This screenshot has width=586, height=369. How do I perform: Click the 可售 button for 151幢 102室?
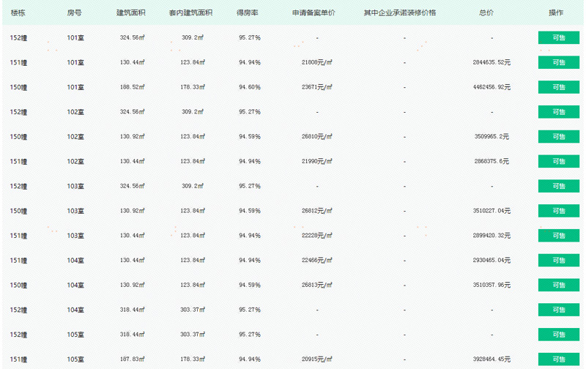pos(559,161)
